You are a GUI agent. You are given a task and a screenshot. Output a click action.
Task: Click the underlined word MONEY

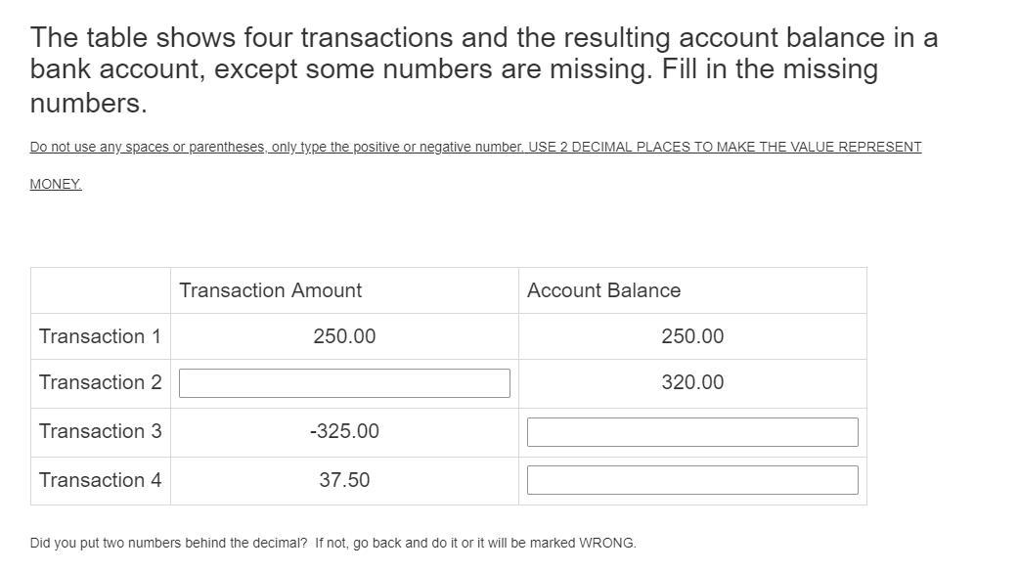pos(56,184)
